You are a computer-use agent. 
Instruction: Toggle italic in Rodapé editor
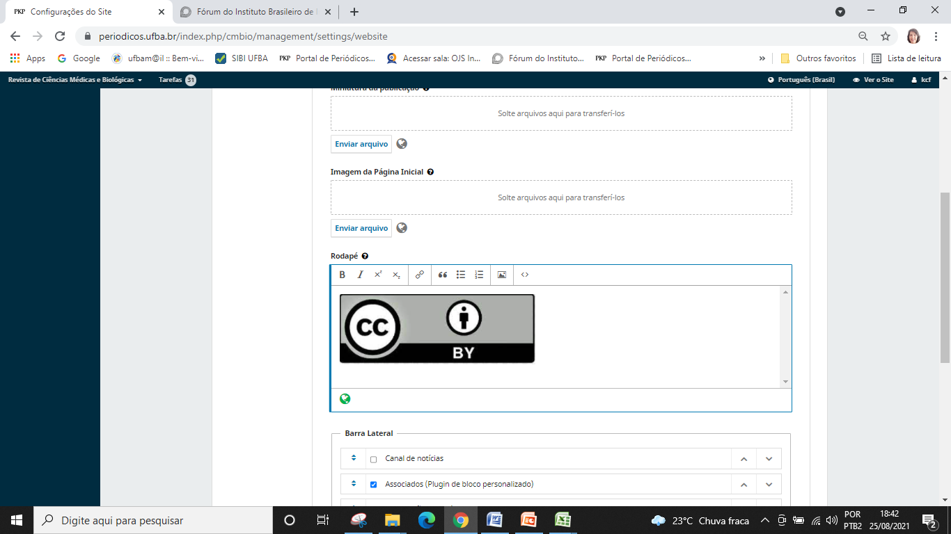coord(360,275)
